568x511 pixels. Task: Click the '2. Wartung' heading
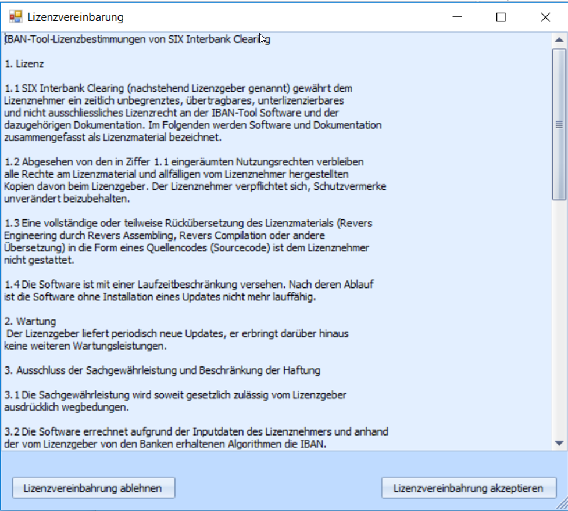coord(30,321)
